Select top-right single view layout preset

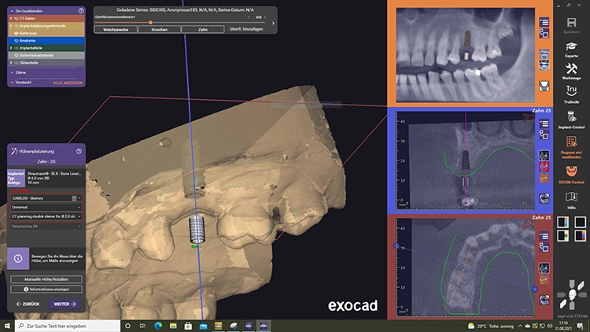(580, 222)
